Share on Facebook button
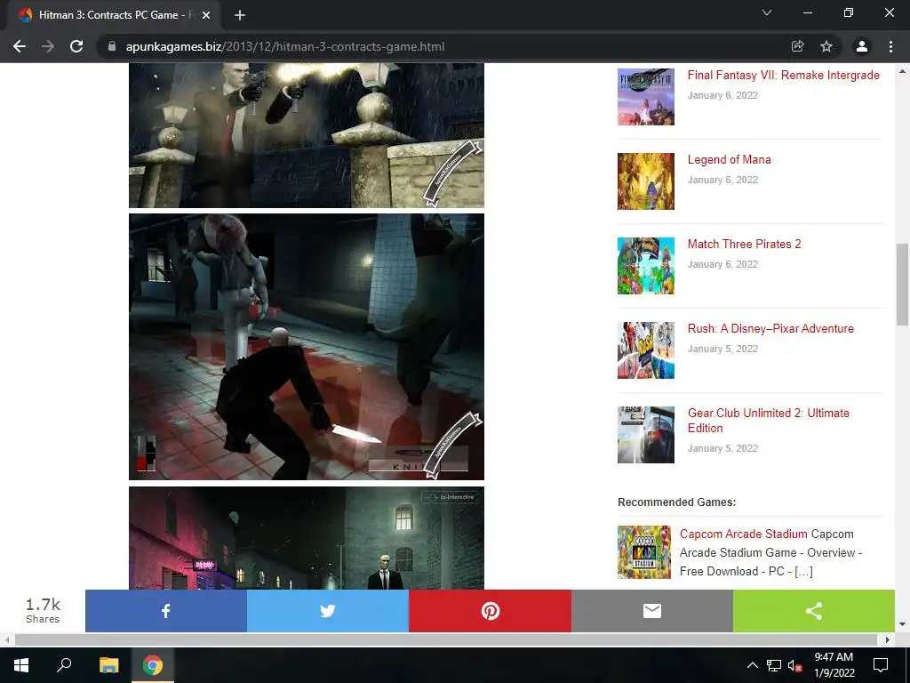910x683 pixels. (x=166, y=610)
